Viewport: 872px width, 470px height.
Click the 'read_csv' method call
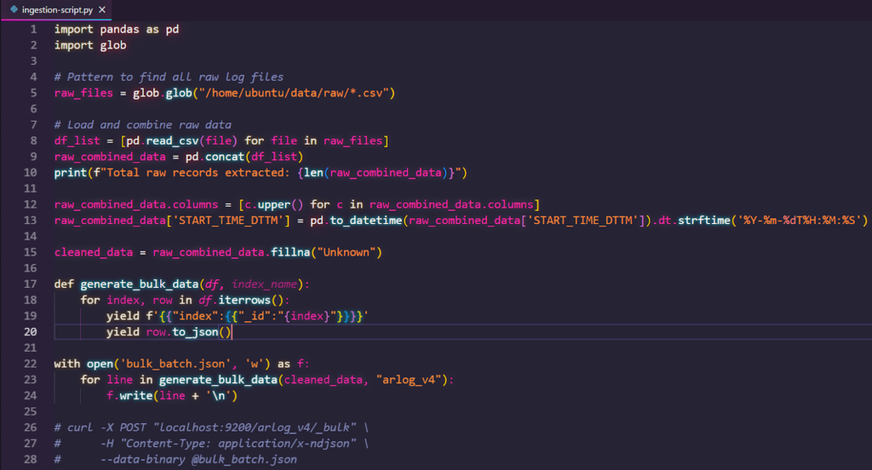pos(175,140)
